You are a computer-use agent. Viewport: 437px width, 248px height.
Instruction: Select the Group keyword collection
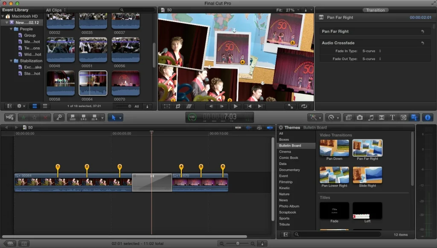(29, 35)
